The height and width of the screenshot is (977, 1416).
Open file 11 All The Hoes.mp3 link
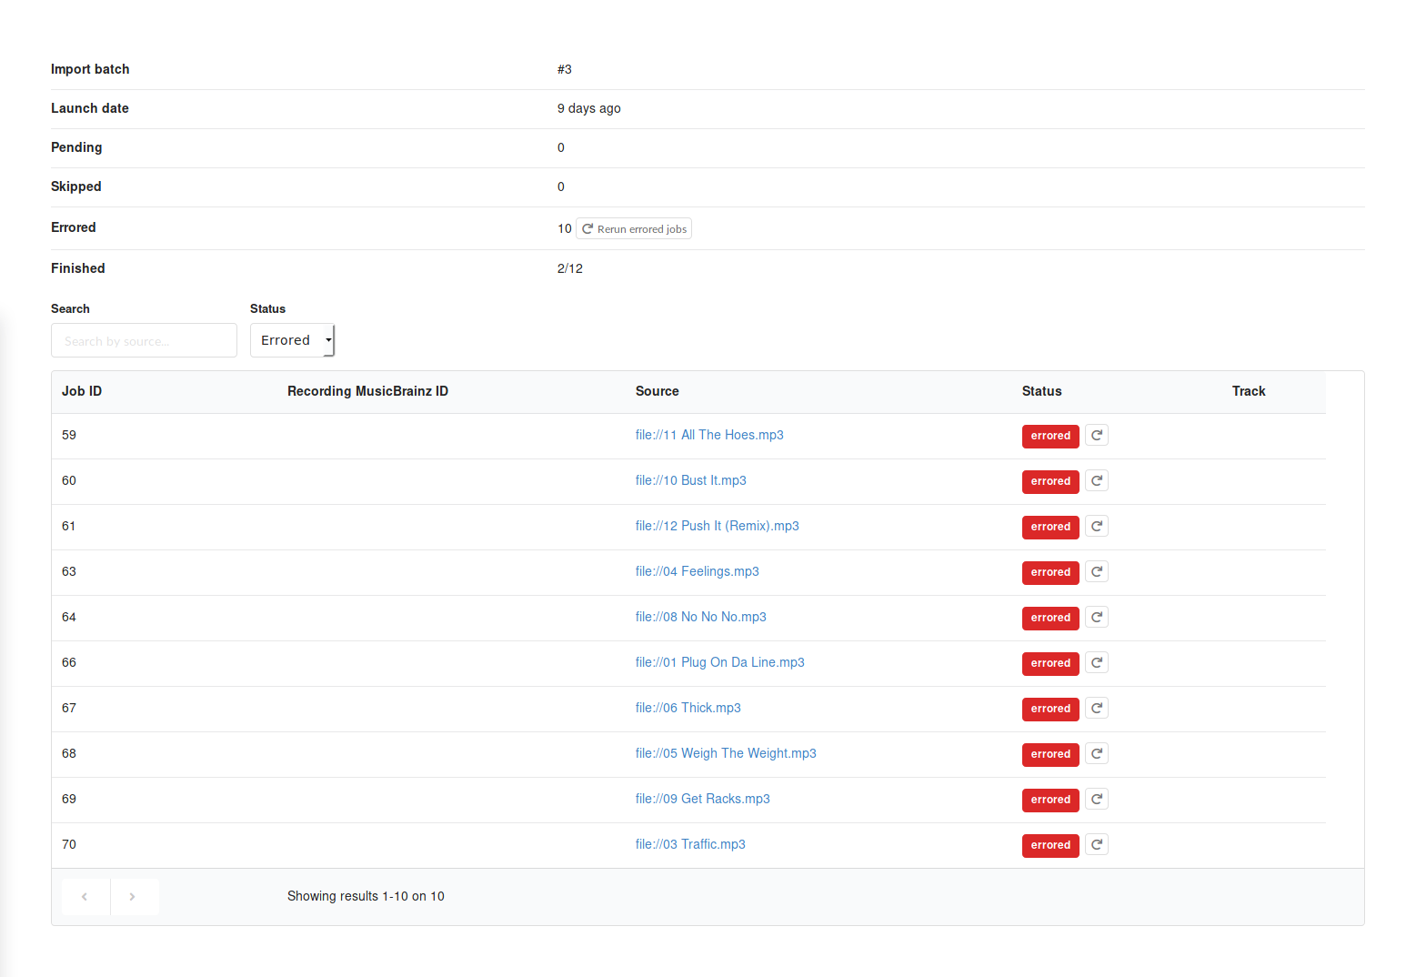(709, 435)
